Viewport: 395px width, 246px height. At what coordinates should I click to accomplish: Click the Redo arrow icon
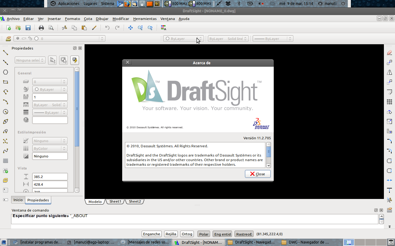117,28
